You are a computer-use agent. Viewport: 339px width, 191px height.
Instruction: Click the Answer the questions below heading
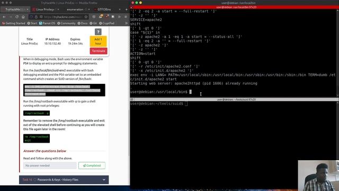click(x=44, y=151)
